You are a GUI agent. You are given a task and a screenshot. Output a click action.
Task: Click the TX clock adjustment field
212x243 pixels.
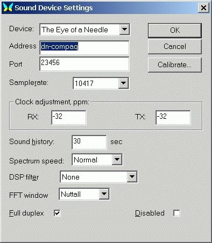tap(173, 118)
